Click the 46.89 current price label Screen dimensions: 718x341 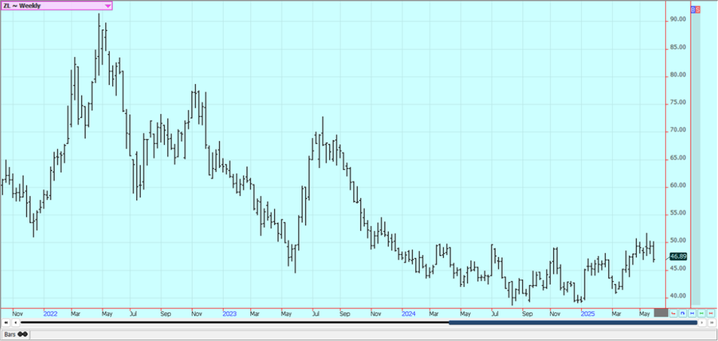tap(678, 256)
